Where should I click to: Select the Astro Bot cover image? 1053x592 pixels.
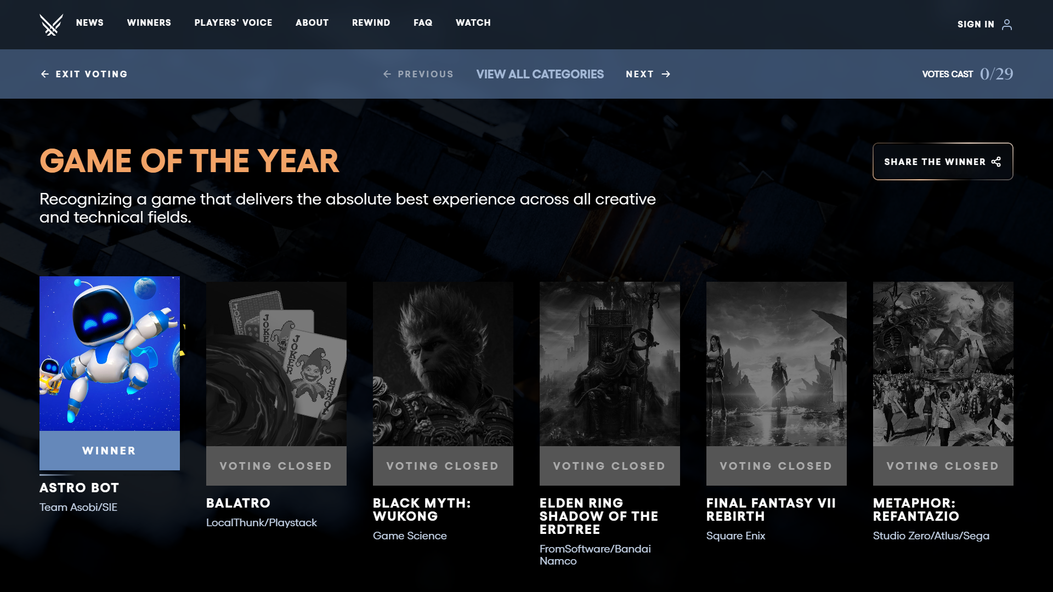point(110,354)
